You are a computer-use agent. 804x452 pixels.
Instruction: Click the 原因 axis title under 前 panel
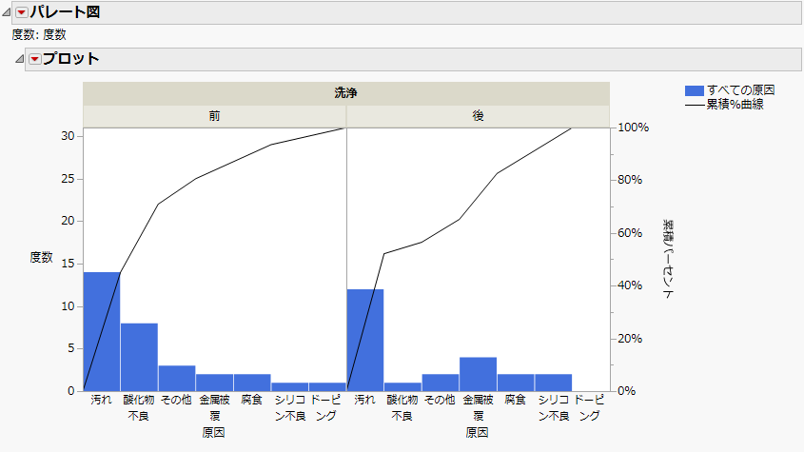pos(214,433)
